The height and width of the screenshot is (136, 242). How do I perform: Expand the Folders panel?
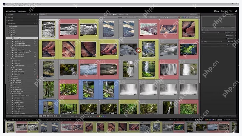pos(7,21)
